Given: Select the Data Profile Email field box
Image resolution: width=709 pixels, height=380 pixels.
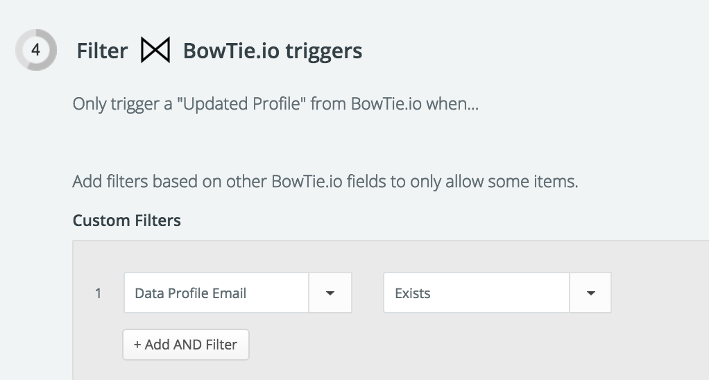Looking at the screenshot, I should pyautogui.click(x=238, y=293).
